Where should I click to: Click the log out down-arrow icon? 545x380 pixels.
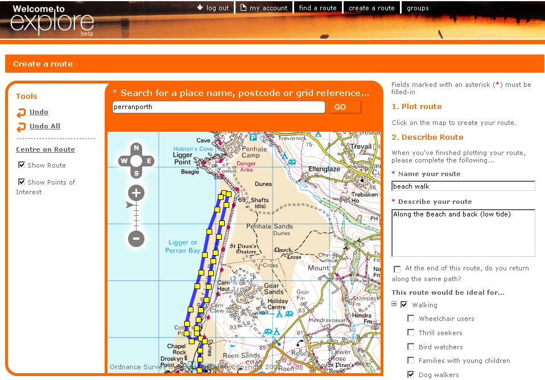[x=200, y=7]
